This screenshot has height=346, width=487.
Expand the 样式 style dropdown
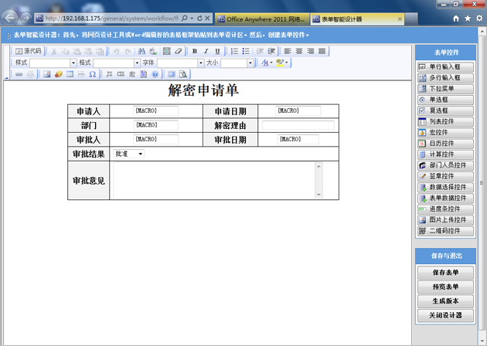(x=73, y=63)
